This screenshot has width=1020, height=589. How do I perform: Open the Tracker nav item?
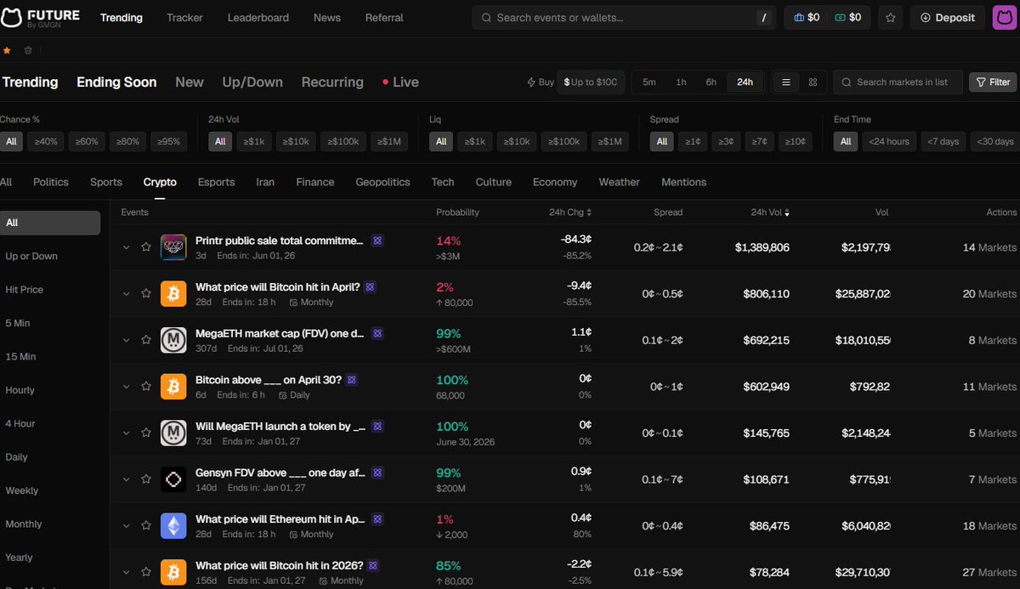184,17
